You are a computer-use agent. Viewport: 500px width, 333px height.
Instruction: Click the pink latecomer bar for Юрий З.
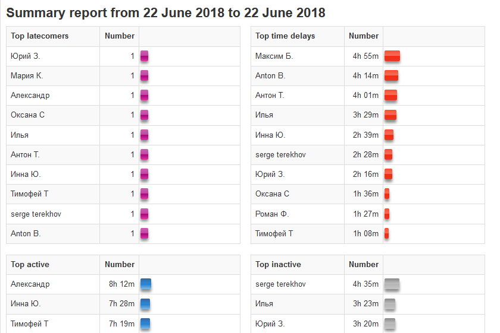click(144, 56)
